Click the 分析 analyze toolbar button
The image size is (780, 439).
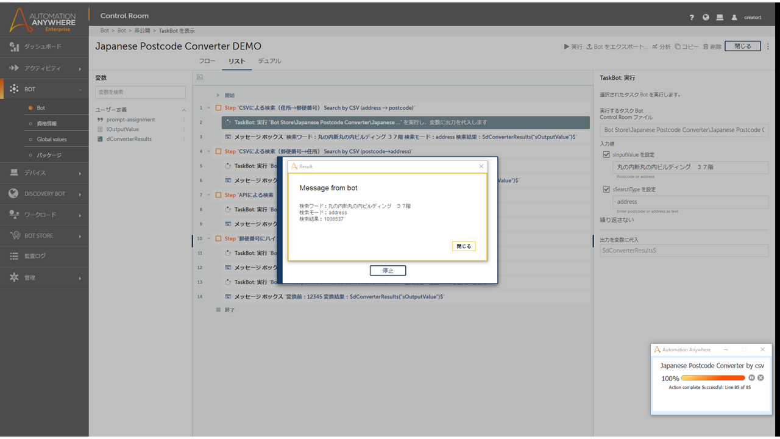coord(661,46)
